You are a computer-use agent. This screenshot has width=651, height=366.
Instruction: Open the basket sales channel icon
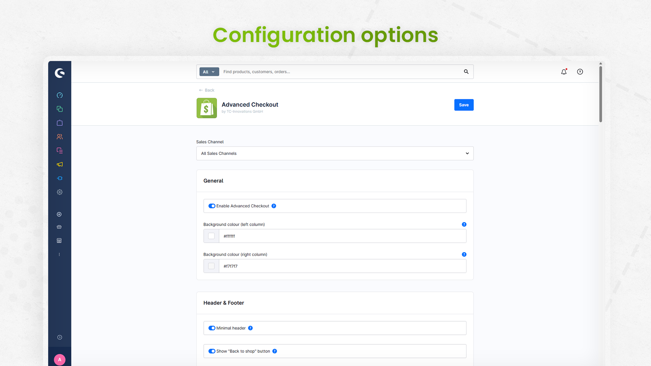(59, 227)
